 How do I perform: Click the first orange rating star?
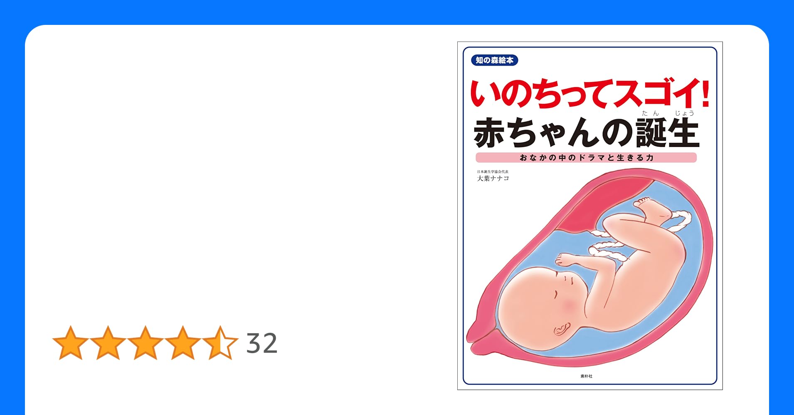[71, 343]
